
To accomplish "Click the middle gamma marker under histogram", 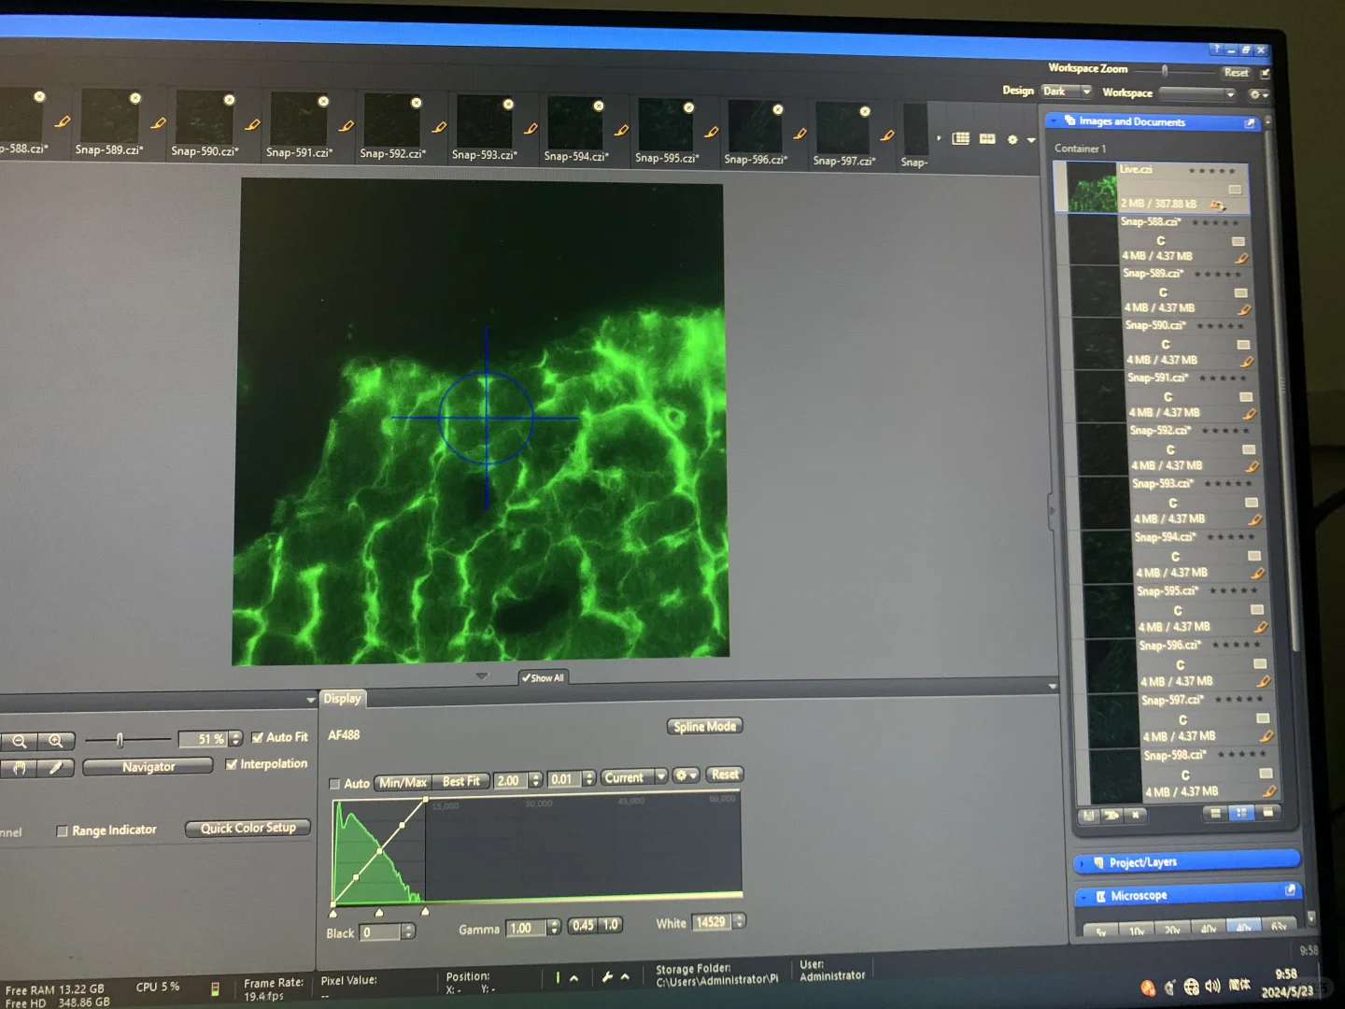I will point(378,913).
